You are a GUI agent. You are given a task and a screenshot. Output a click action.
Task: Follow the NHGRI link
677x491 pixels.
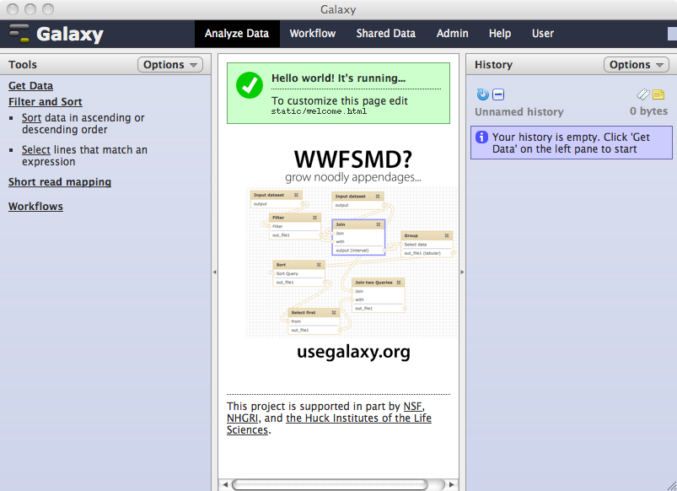[x=242, y=418]
